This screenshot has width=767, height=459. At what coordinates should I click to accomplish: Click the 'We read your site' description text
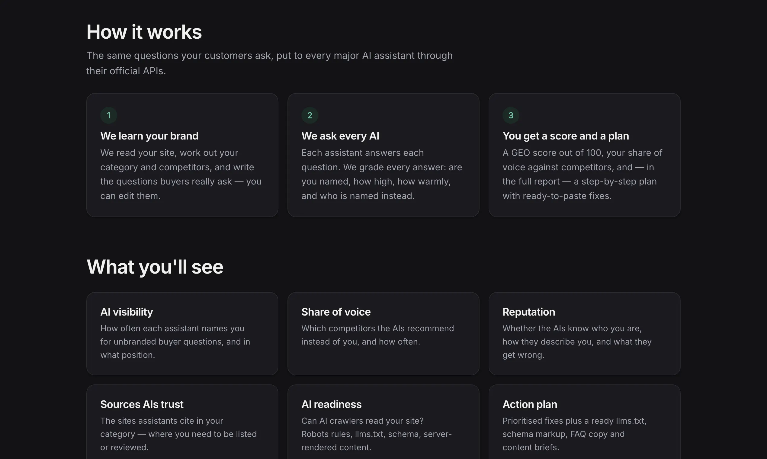click(181, 174)
